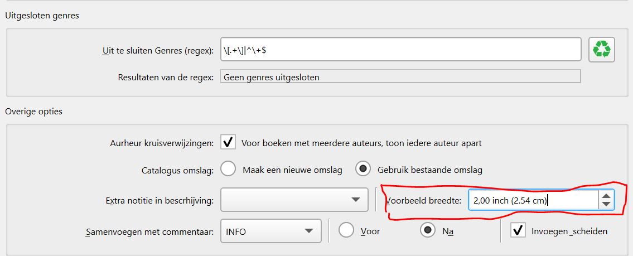633x256 pixels.
Task: Select 'Gebruik bestaande omslag' radio button
Action: click(363, 170)
